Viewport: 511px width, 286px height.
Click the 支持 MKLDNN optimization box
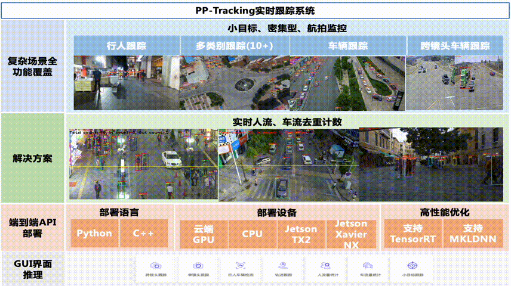(473, 234)
